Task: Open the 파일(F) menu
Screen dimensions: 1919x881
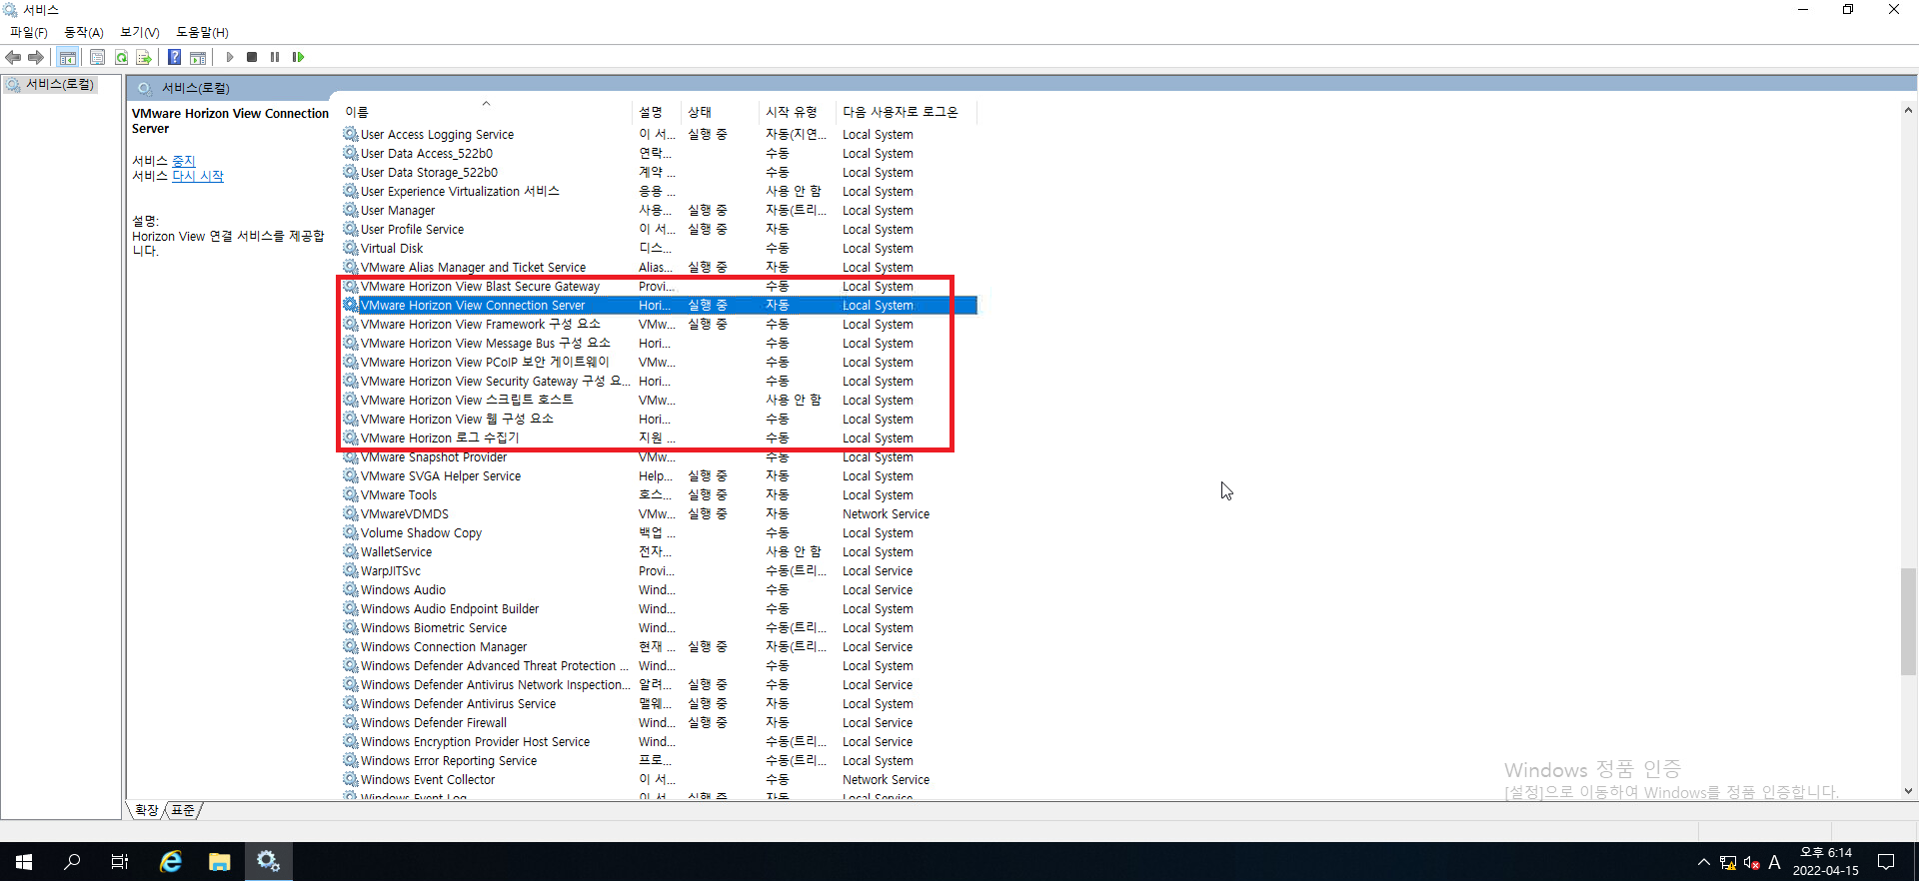Action: (29, 32)
